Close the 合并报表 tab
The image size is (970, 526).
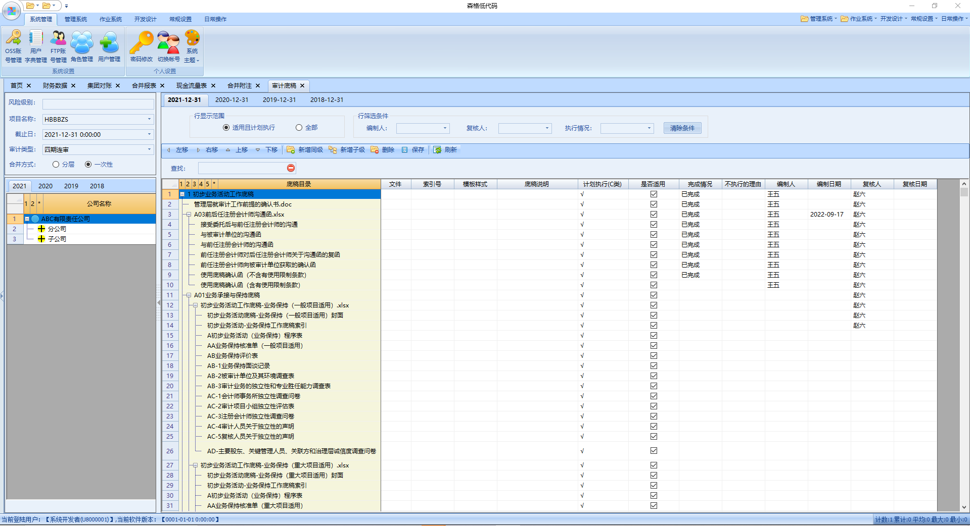coord(162,86)
